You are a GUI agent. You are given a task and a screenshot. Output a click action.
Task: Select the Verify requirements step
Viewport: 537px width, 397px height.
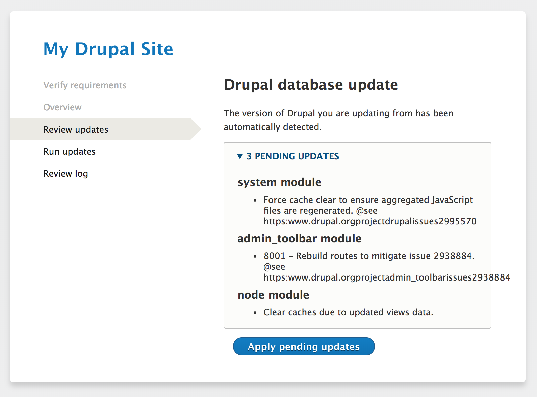pyautogui.click(x=85, y=85)
